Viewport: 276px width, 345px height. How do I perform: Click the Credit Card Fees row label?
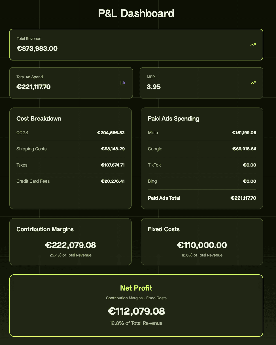click(33, 181)
